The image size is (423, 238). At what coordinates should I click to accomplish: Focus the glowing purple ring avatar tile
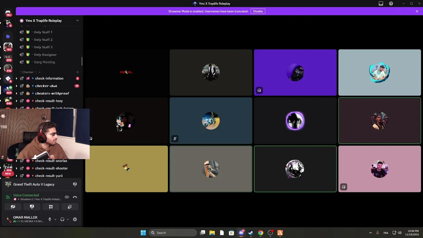coord(295,121)
